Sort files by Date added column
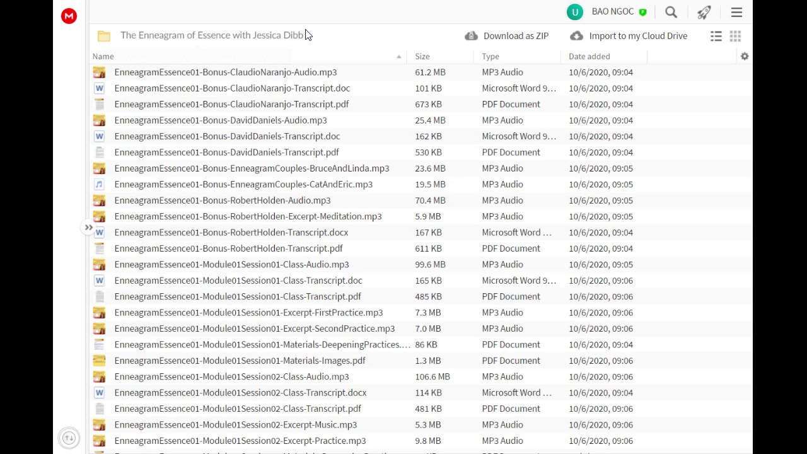Image resolution: width=807 pixels, height=454 pixels. (589, 56)
